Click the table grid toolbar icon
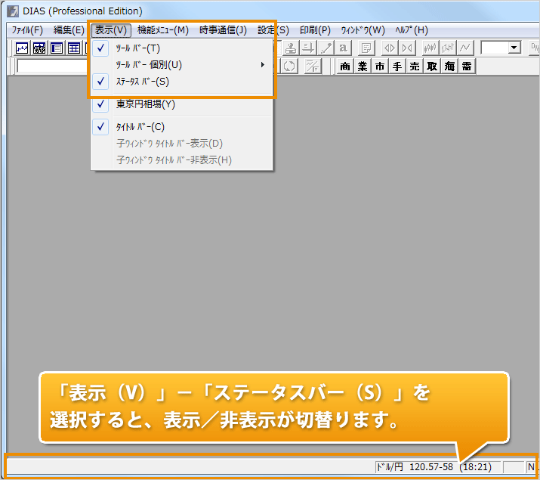 [x=74, y=48]
